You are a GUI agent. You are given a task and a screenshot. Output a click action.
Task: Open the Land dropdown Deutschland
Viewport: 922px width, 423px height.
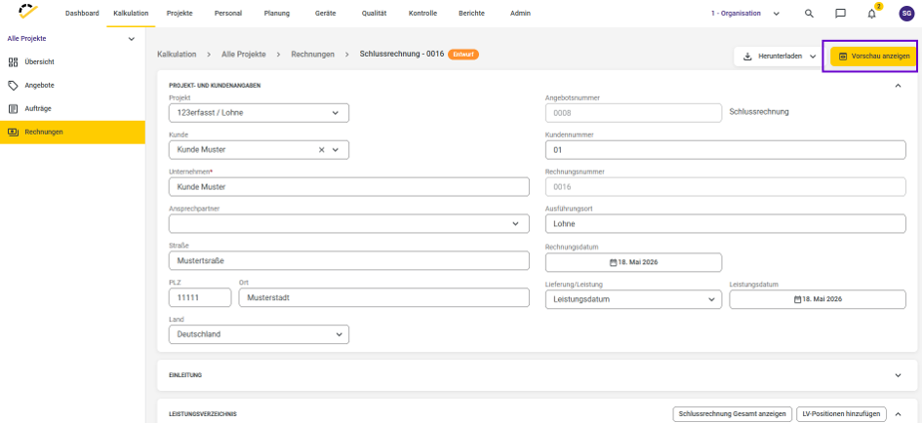[x=259, y=334]
